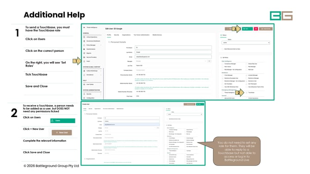The width and height of the screenshot is (310, 174).
Task: Click First Name field in Edit User
Action: (x=173, y=48)
